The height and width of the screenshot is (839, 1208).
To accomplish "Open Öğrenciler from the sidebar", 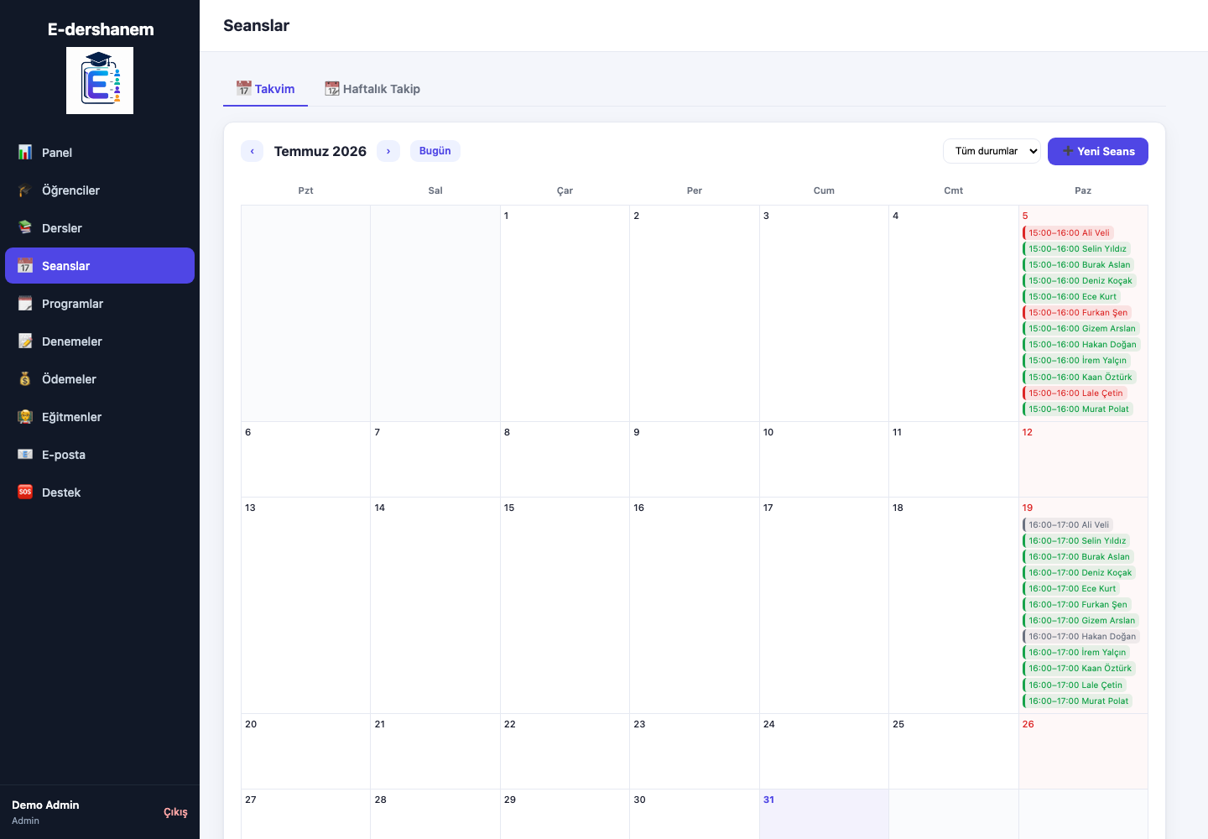I will point(100,190).
